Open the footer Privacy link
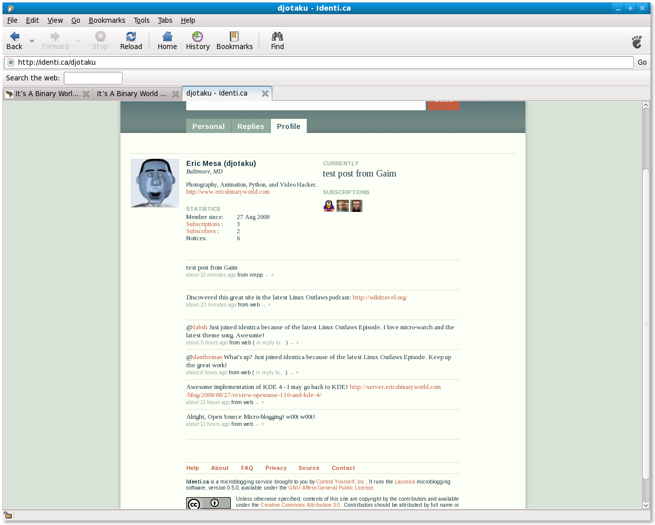Viewport: 655px width, 525px height. 276,468
